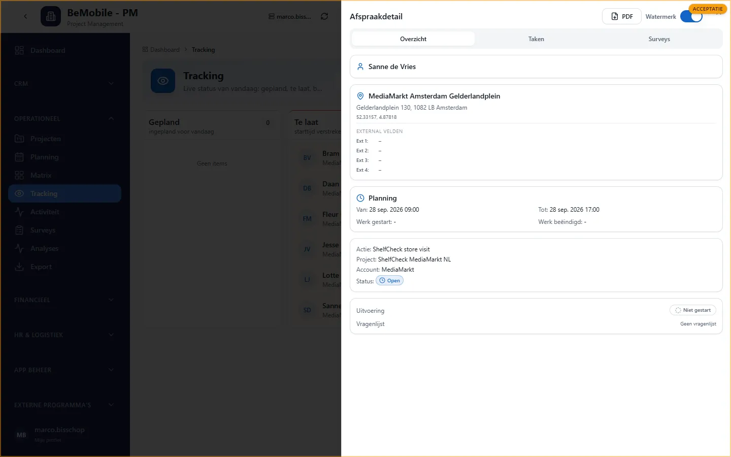731x457 pixels.
Task: Click the BV avatar for Bram
Action: [x=307, y=158]
